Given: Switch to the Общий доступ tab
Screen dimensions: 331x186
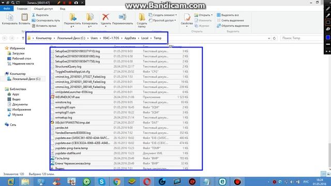Looking at the screenshot, I should (43, 9).
